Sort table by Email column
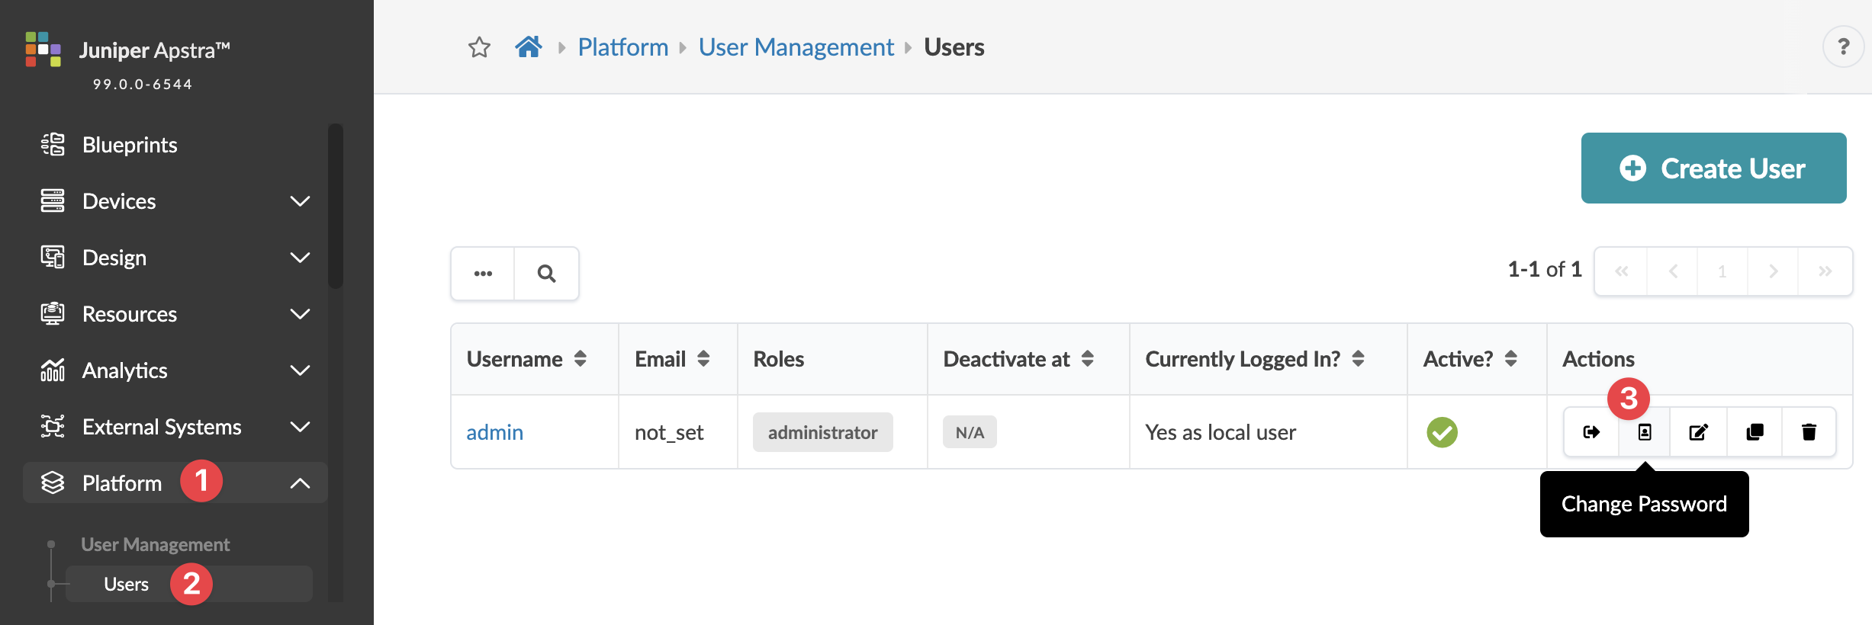The height and width of the screenshot is (625, 1872). point(703,359)
